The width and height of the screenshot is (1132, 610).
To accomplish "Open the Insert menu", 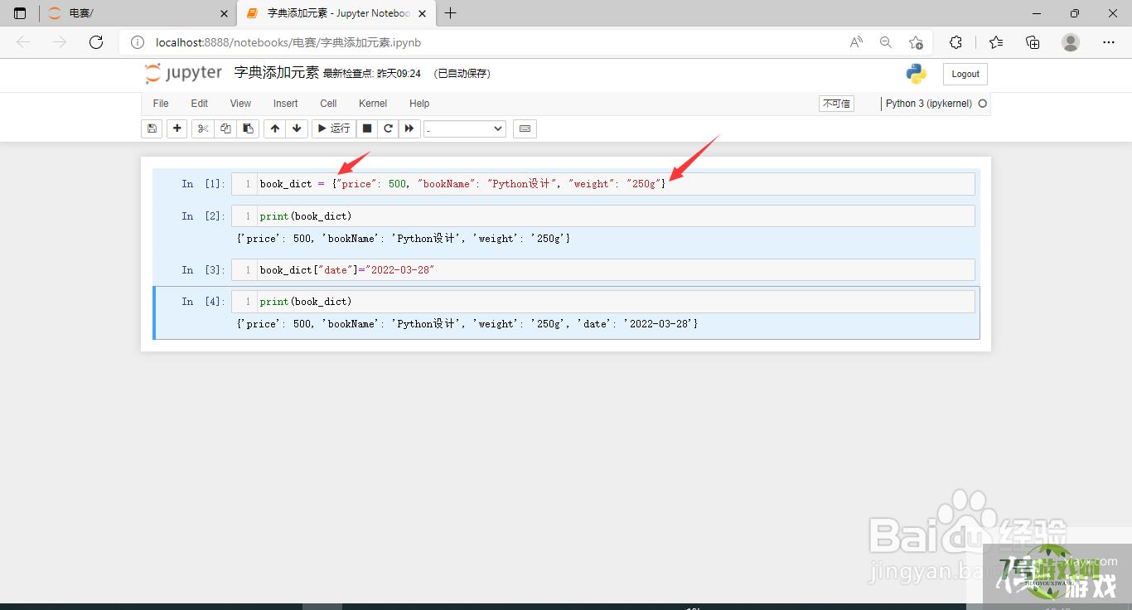I will click(x=286, y=104).
